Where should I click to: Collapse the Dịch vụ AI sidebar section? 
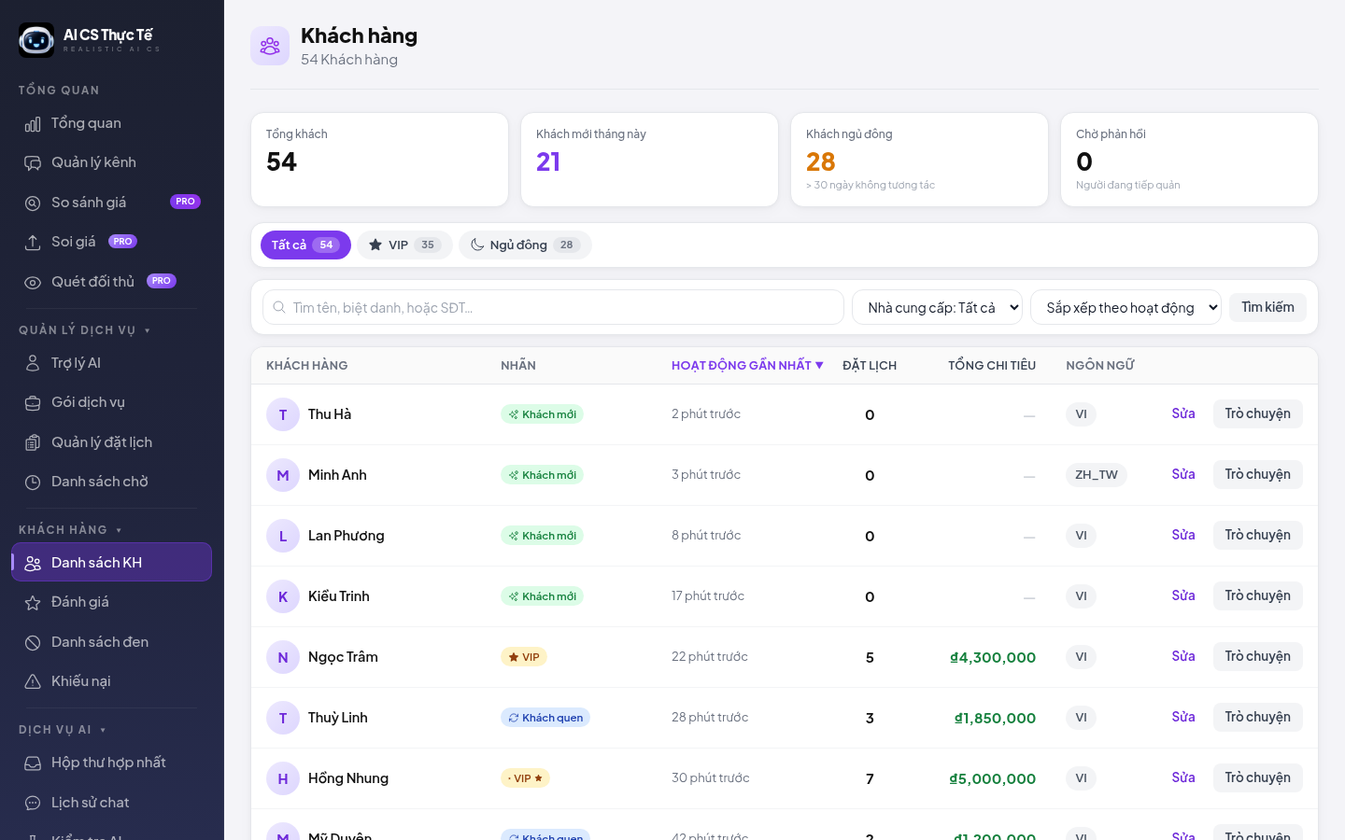pos(63,729)
